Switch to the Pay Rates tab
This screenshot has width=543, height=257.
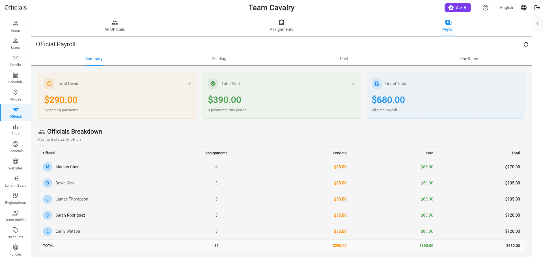469,59
